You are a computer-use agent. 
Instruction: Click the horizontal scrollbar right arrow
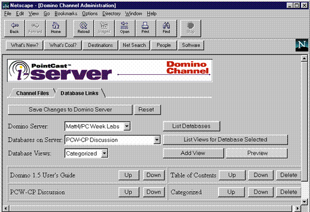297,208
